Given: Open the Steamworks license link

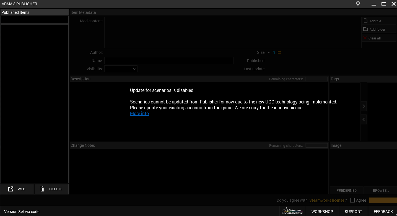Looking at the screenshot, I should coord(327,200).
